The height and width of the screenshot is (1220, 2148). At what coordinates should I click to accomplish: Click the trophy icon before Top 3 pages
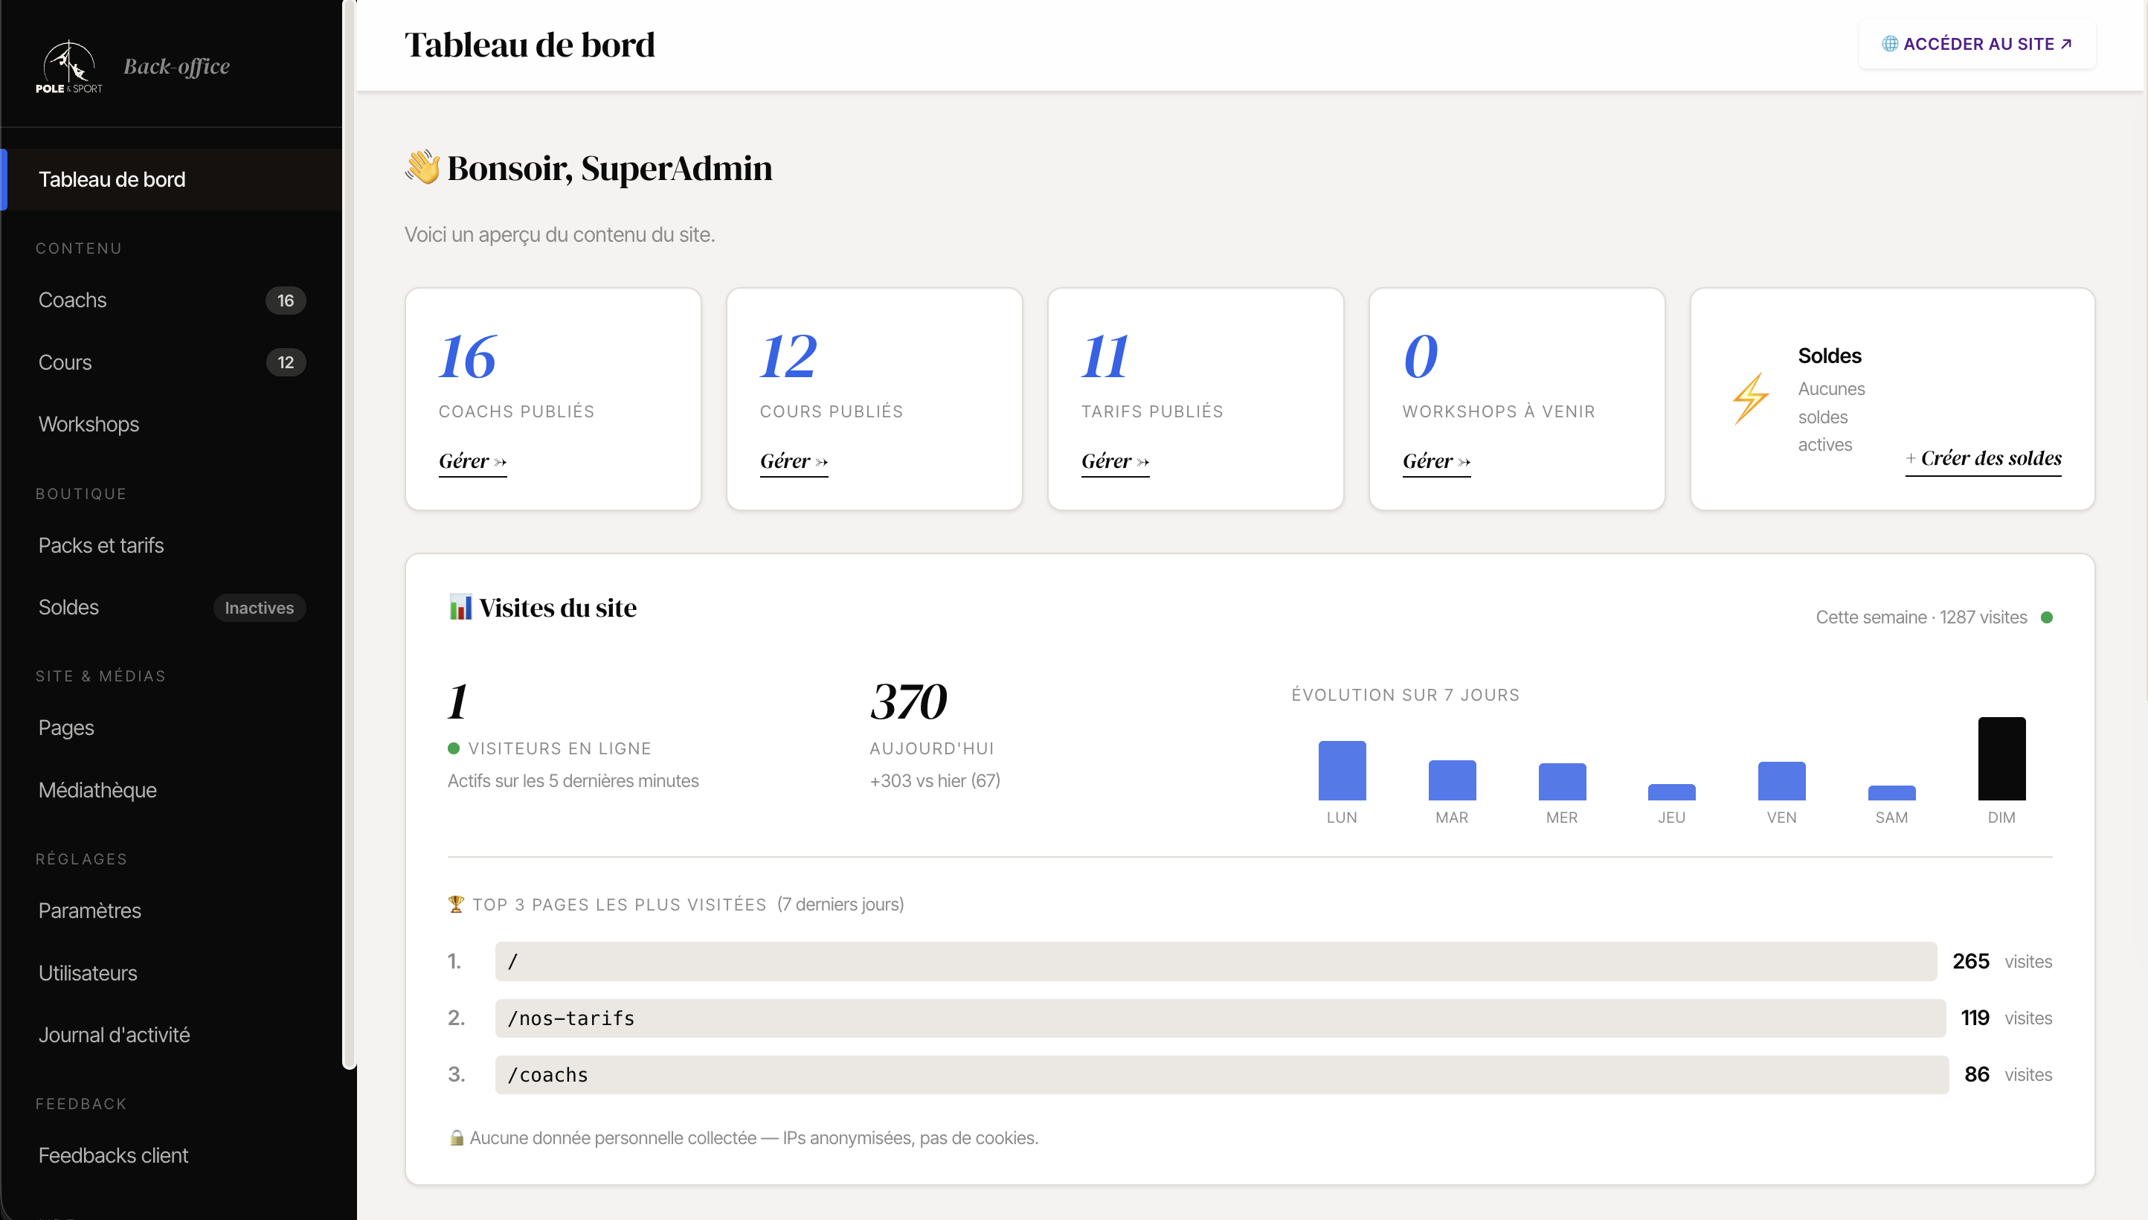click(x=456, y=904)
